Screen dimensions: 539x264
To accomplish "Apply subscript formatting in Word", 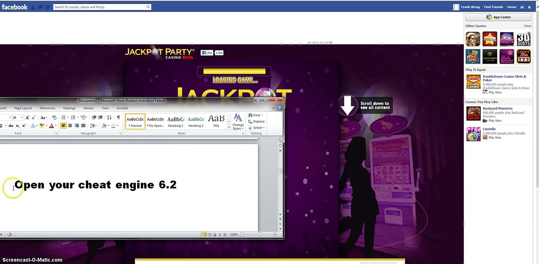I will click(x=17, y=126).
